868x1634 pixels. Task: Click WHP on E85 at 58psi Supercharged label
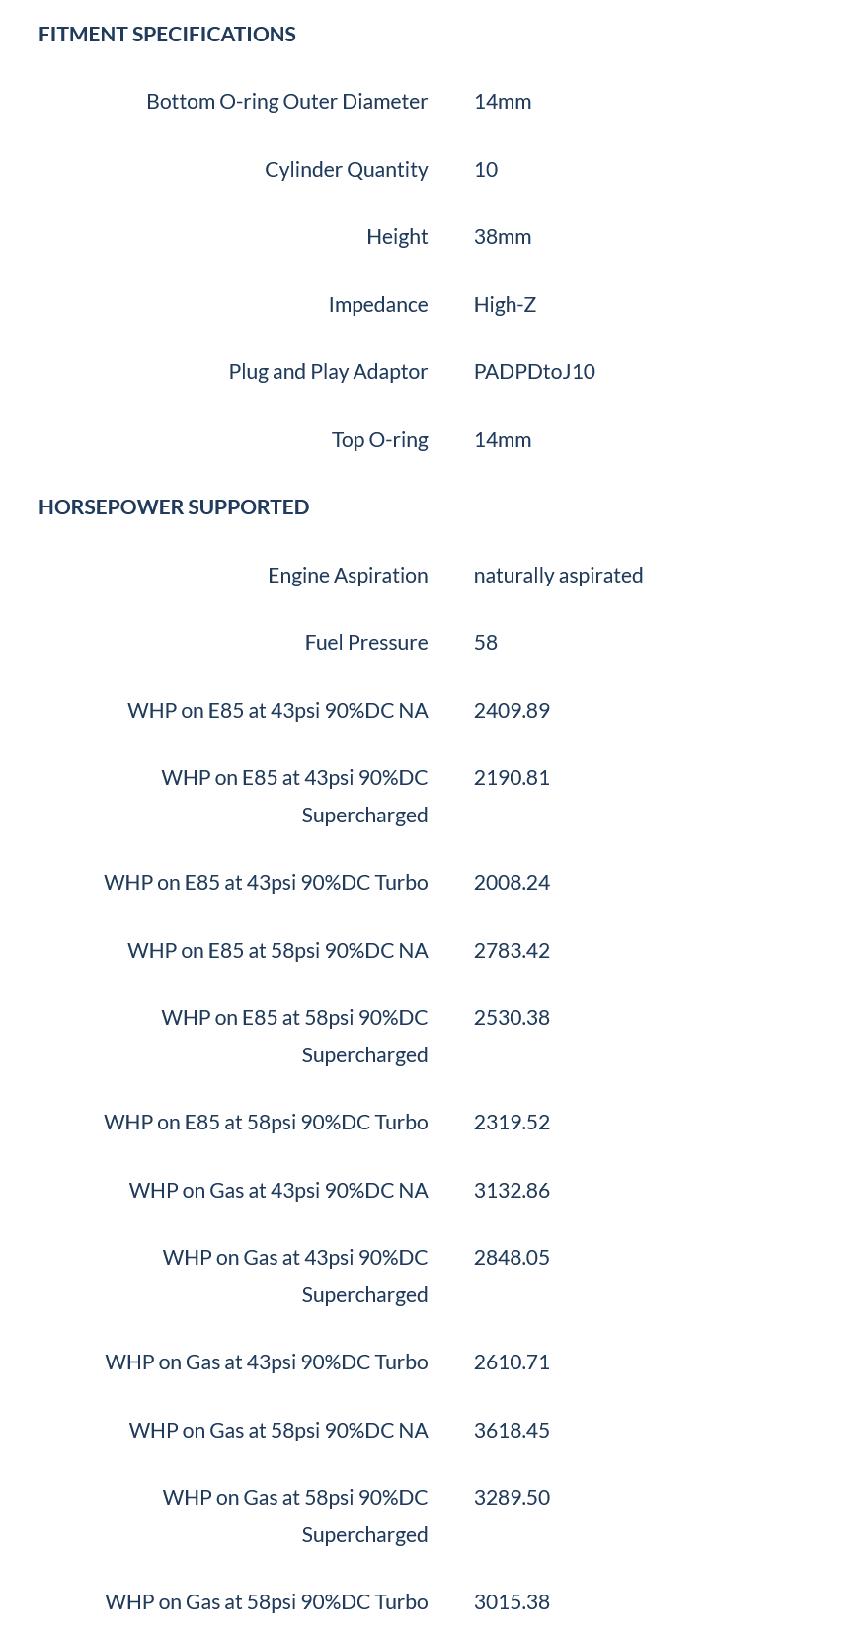pos(294,1036)
